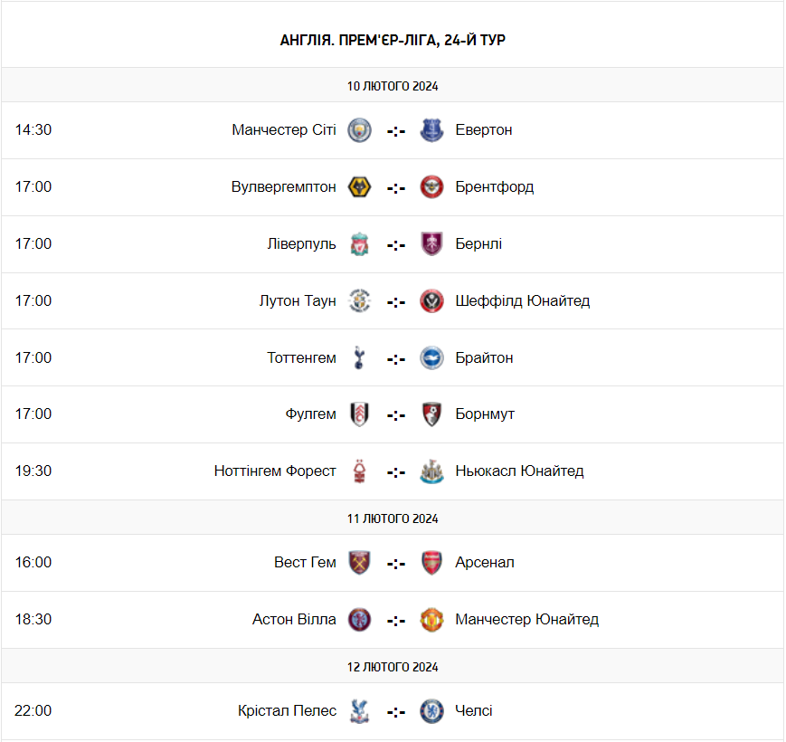Click the Newcastle United crest
This screenshot has width=786, height=742.
(x=432, y=471)
